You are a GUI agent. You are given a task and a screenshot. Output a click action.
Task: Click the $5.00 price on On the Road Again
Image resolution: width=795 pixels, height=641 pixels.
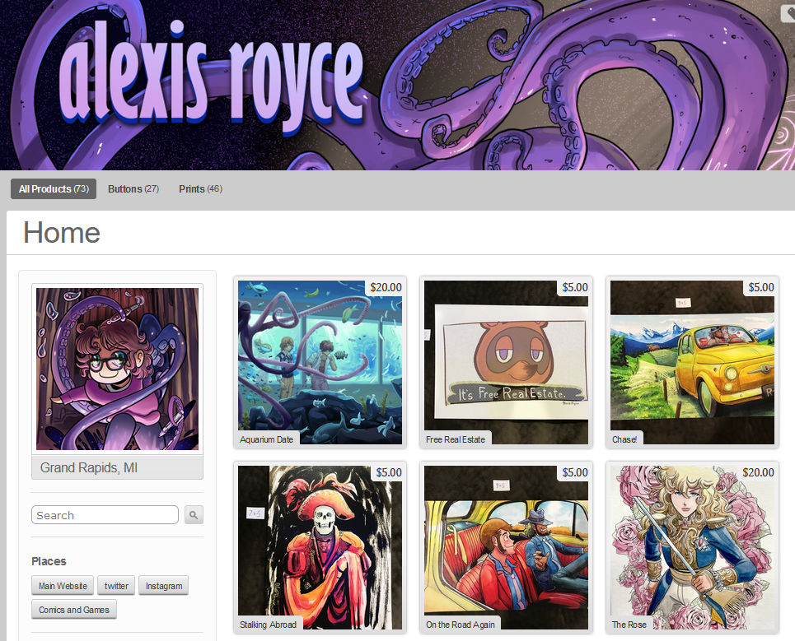(574, 473)
